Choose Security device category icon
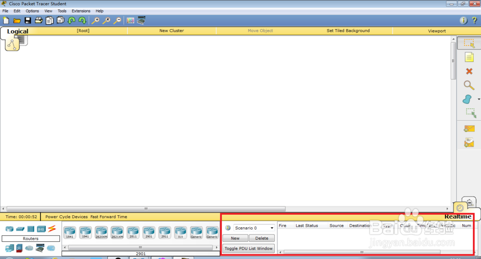The height and width of the screenshot is (259, 481). pos(19,248)
